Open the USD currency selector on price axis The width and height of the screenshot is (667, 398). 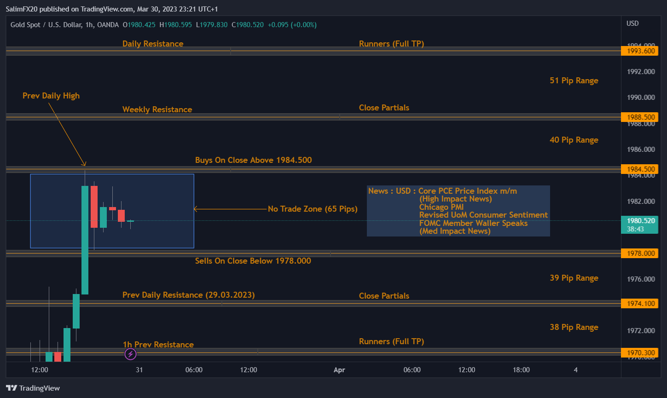[632, 23]
